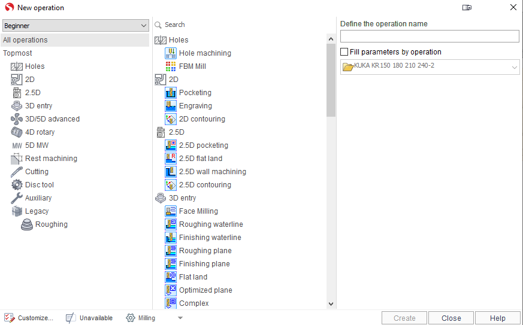Pick the 2.5D wall machining icon

pos(171,172)
